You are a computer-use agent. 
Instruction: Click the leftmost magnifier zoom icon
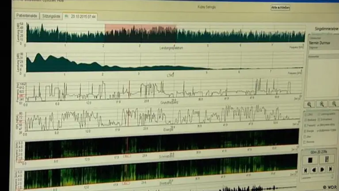[309, 104]
